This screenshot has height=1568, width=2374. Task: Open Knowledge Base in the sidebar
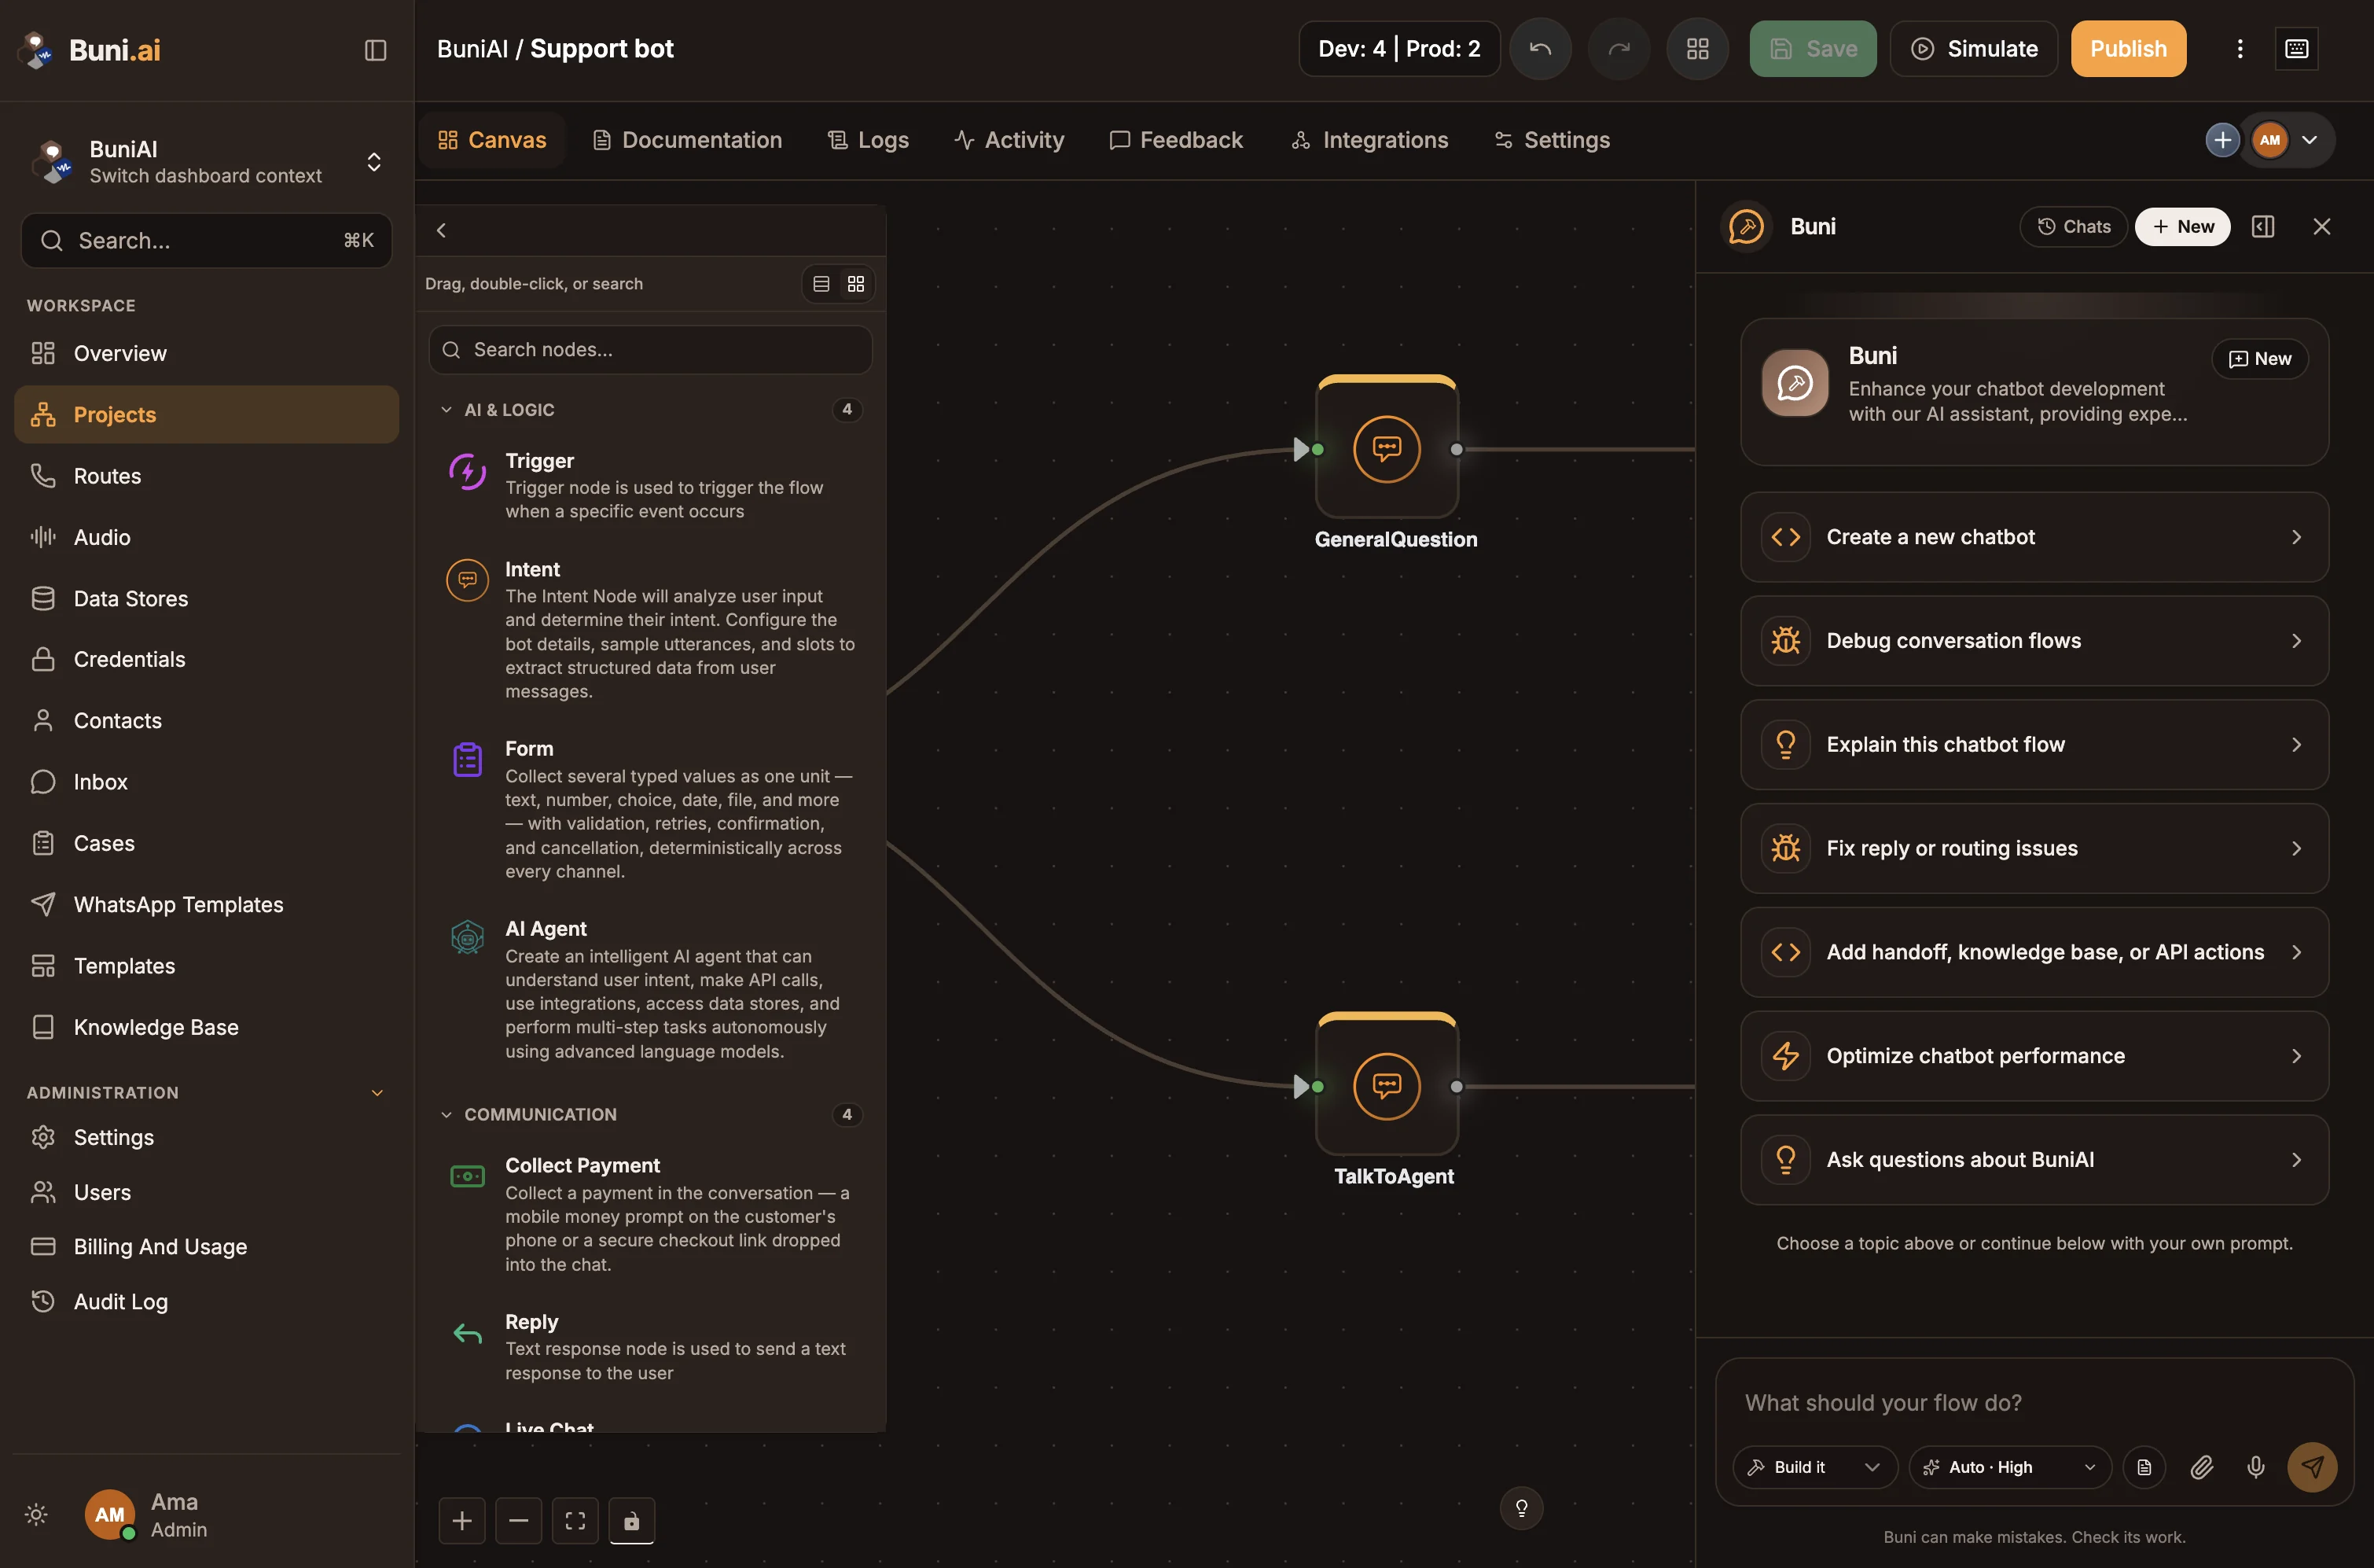(207, 1027)
